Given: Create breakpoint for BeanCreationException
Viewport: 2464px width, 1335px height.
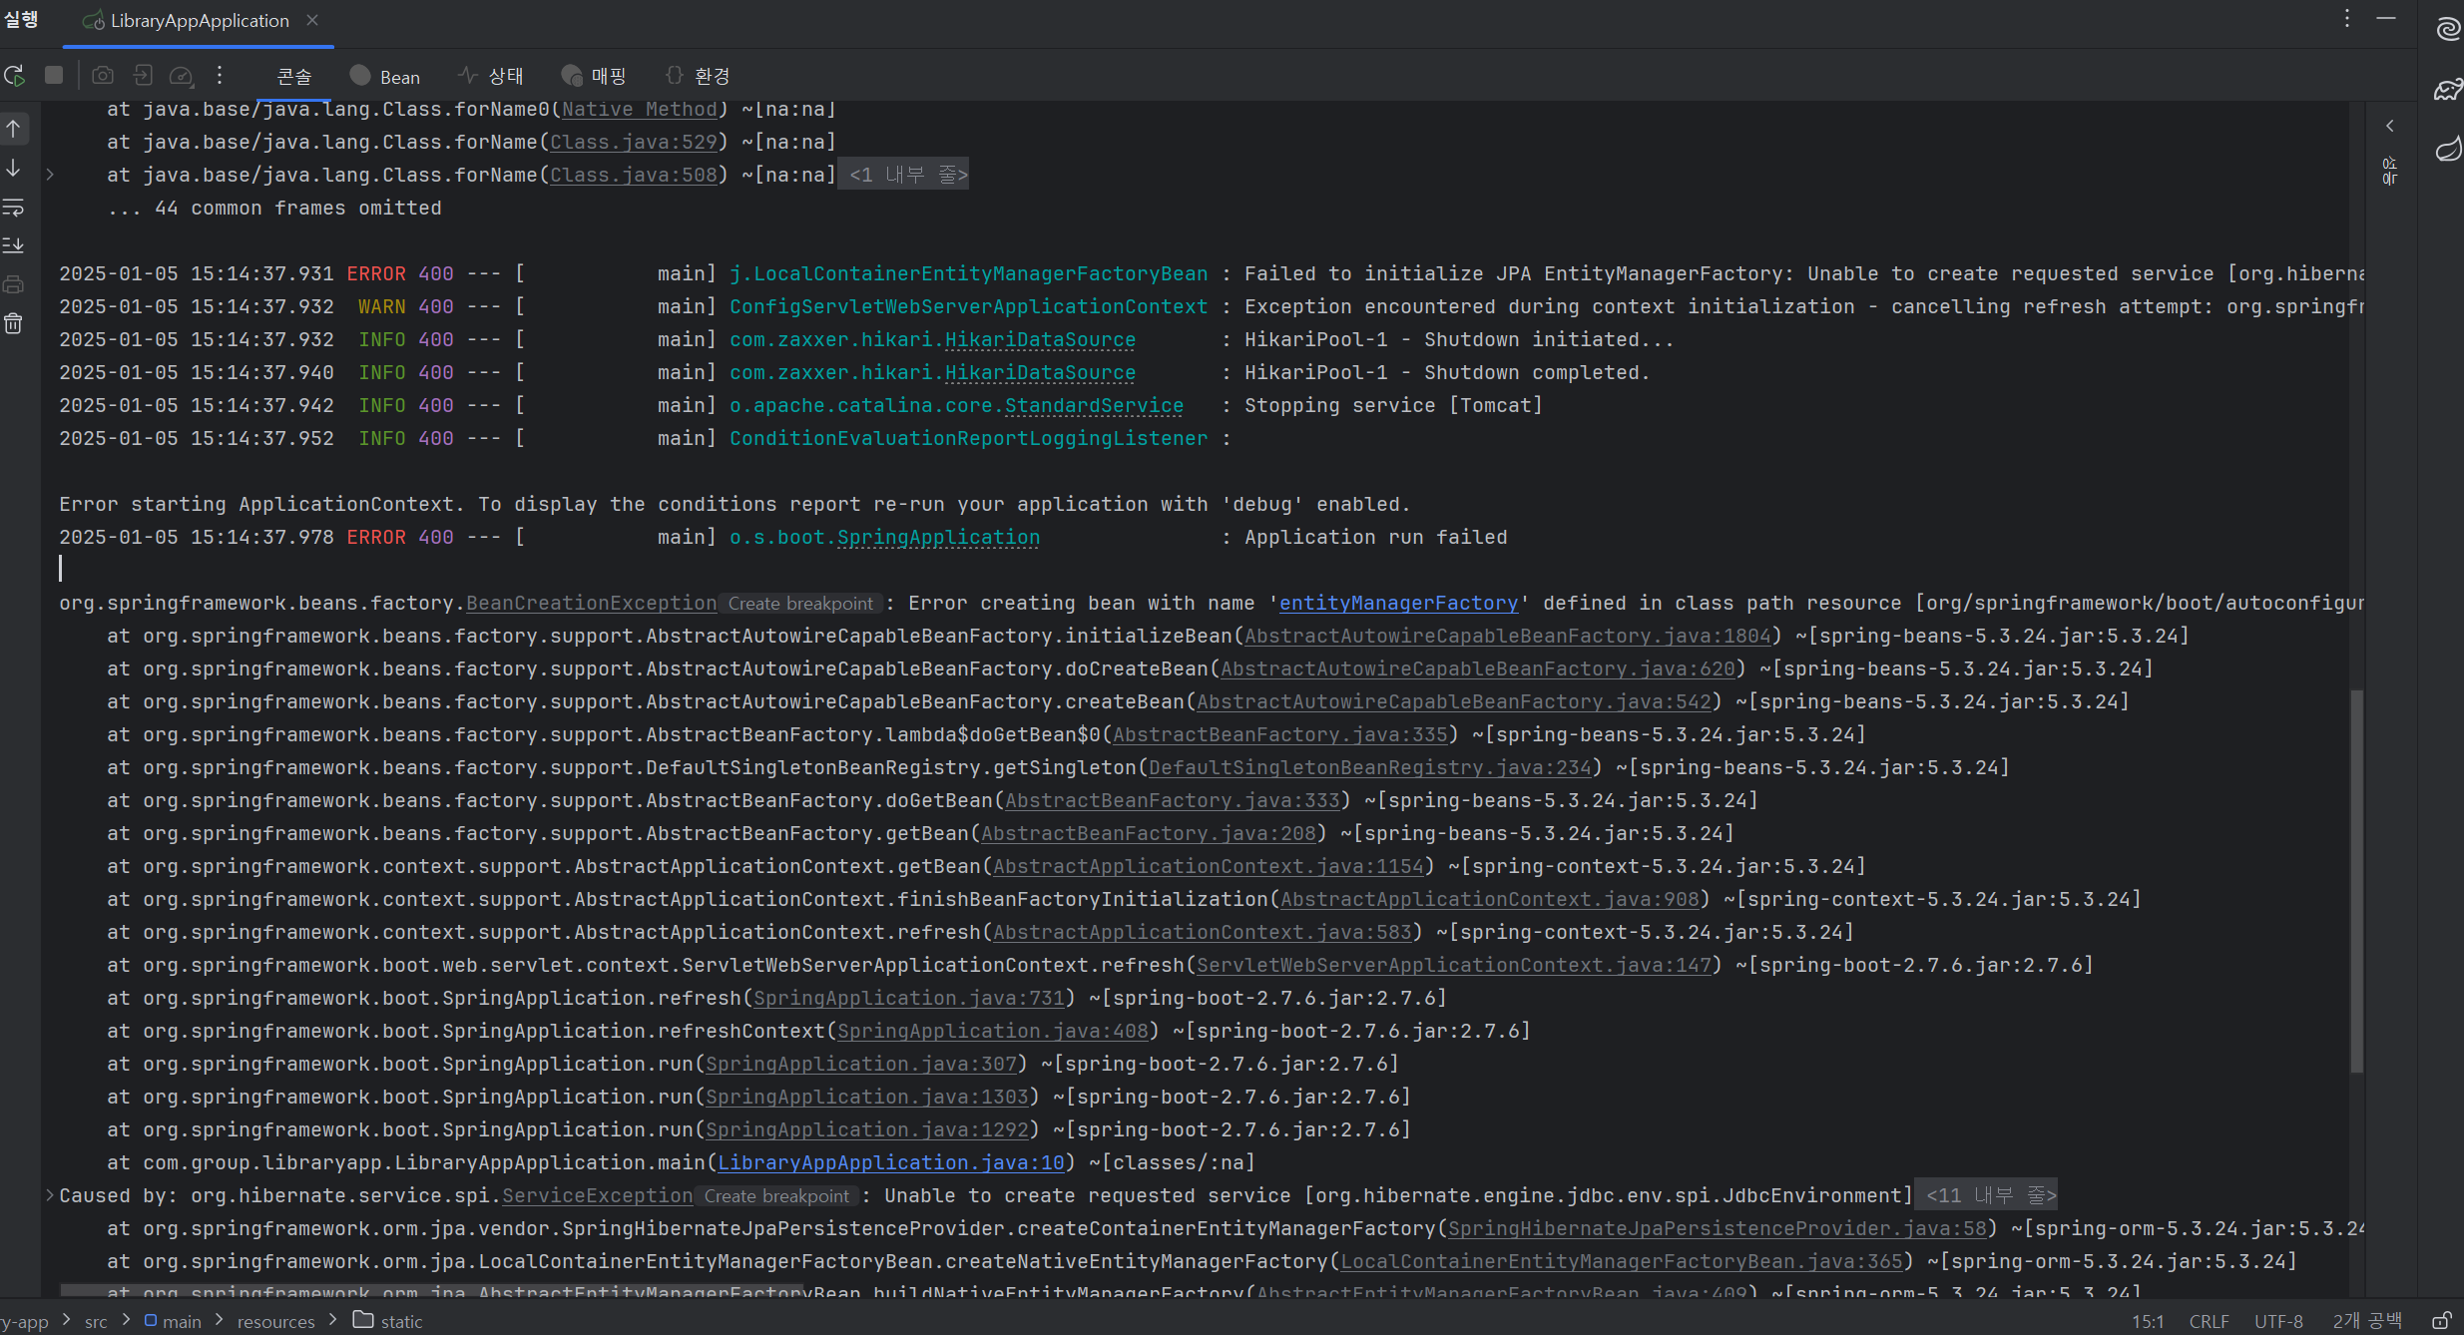Looking at the screenshot, I should pyautogui.click(x=800, y=604).
